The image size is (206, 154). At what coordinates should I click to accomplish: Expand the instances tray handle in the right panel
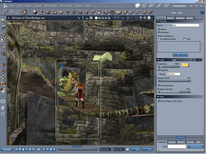[181, 138]
